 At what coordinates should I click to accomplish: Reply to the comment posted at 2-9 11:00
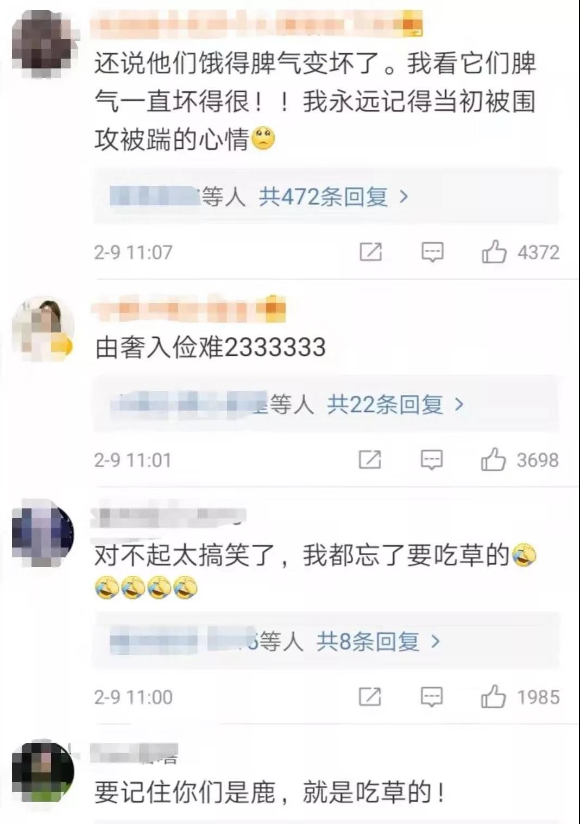click(432, 697)
